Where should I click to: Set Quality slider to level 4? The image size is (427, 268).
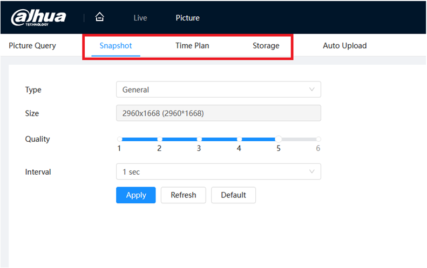click(x=239, y=139)
